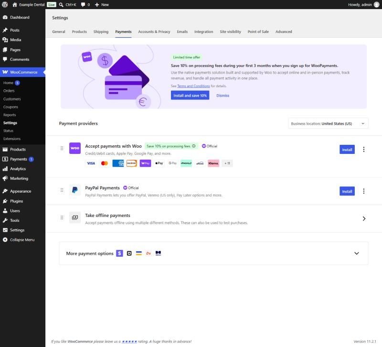
Task: Open WooCommerce Extensions
Action: pos(11,139)
